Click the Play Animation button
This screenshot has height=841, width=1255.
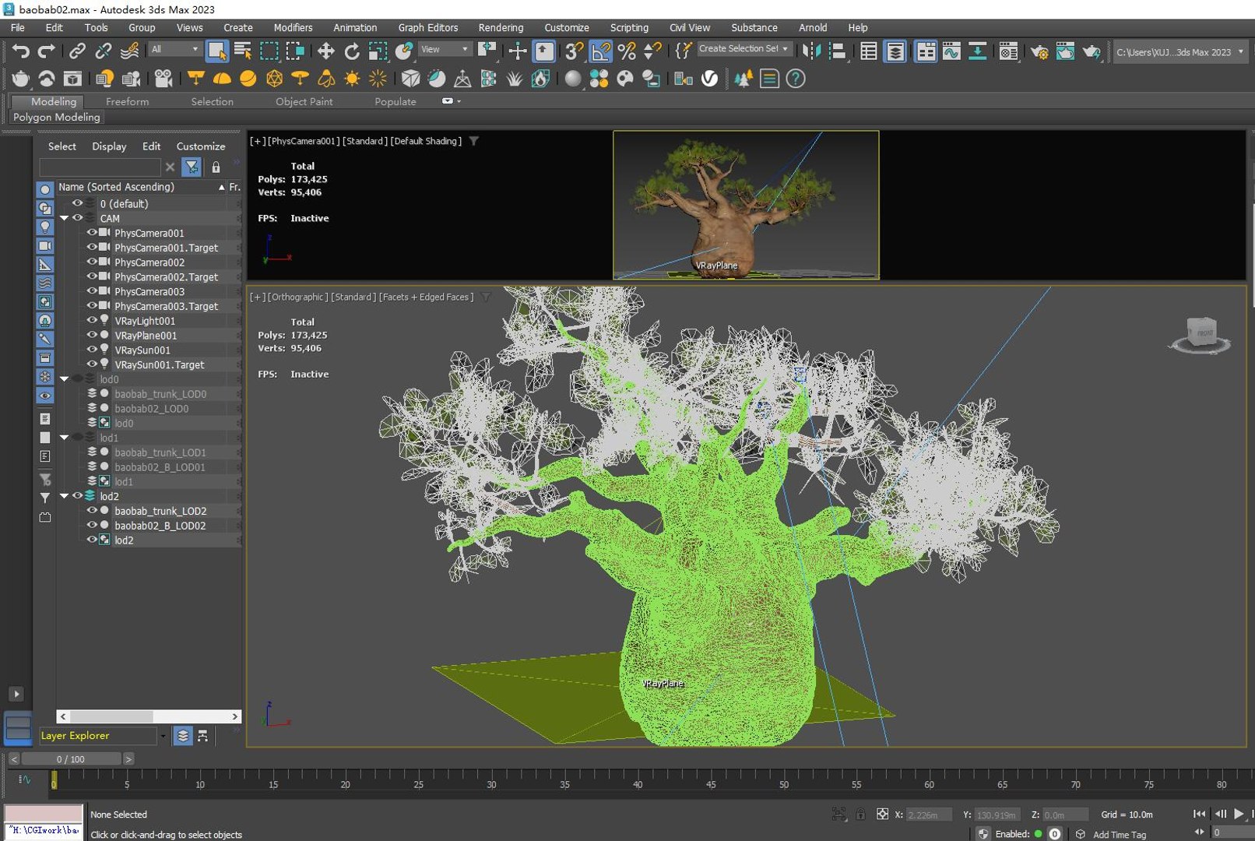1239,814
